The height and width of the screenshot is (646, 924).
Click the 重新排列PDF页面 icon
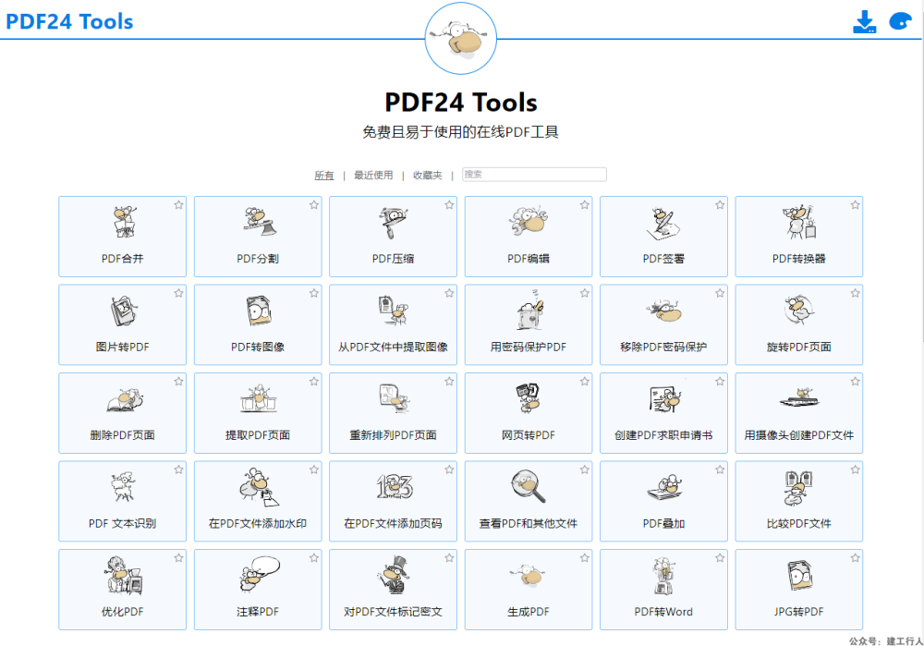395,398
